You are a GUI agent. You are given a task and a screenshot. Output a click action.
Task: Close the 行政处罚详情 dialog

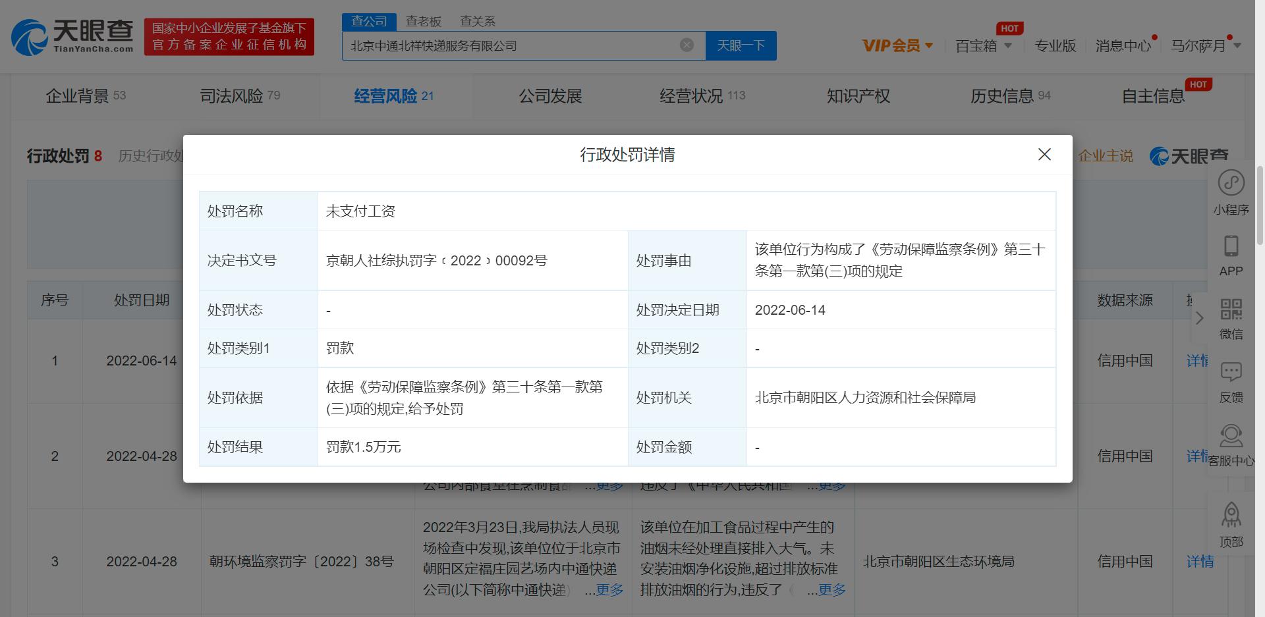coord(1044,154)
